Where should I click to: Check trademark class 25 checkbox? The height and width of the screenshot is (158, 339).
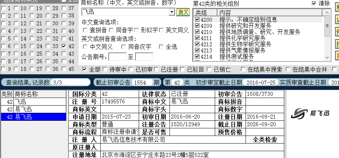(32, 54)
